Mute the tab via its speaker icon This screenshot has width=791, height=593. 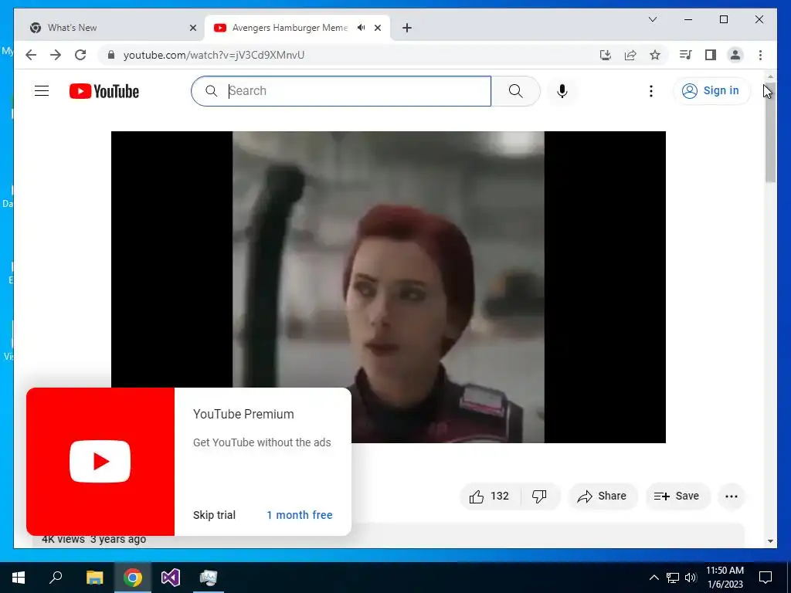pyautogui.click(x=362, y=28)
